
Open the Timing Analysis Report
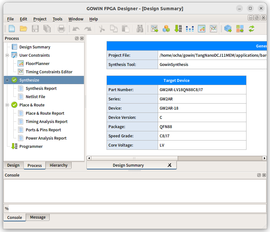[46, 122]
